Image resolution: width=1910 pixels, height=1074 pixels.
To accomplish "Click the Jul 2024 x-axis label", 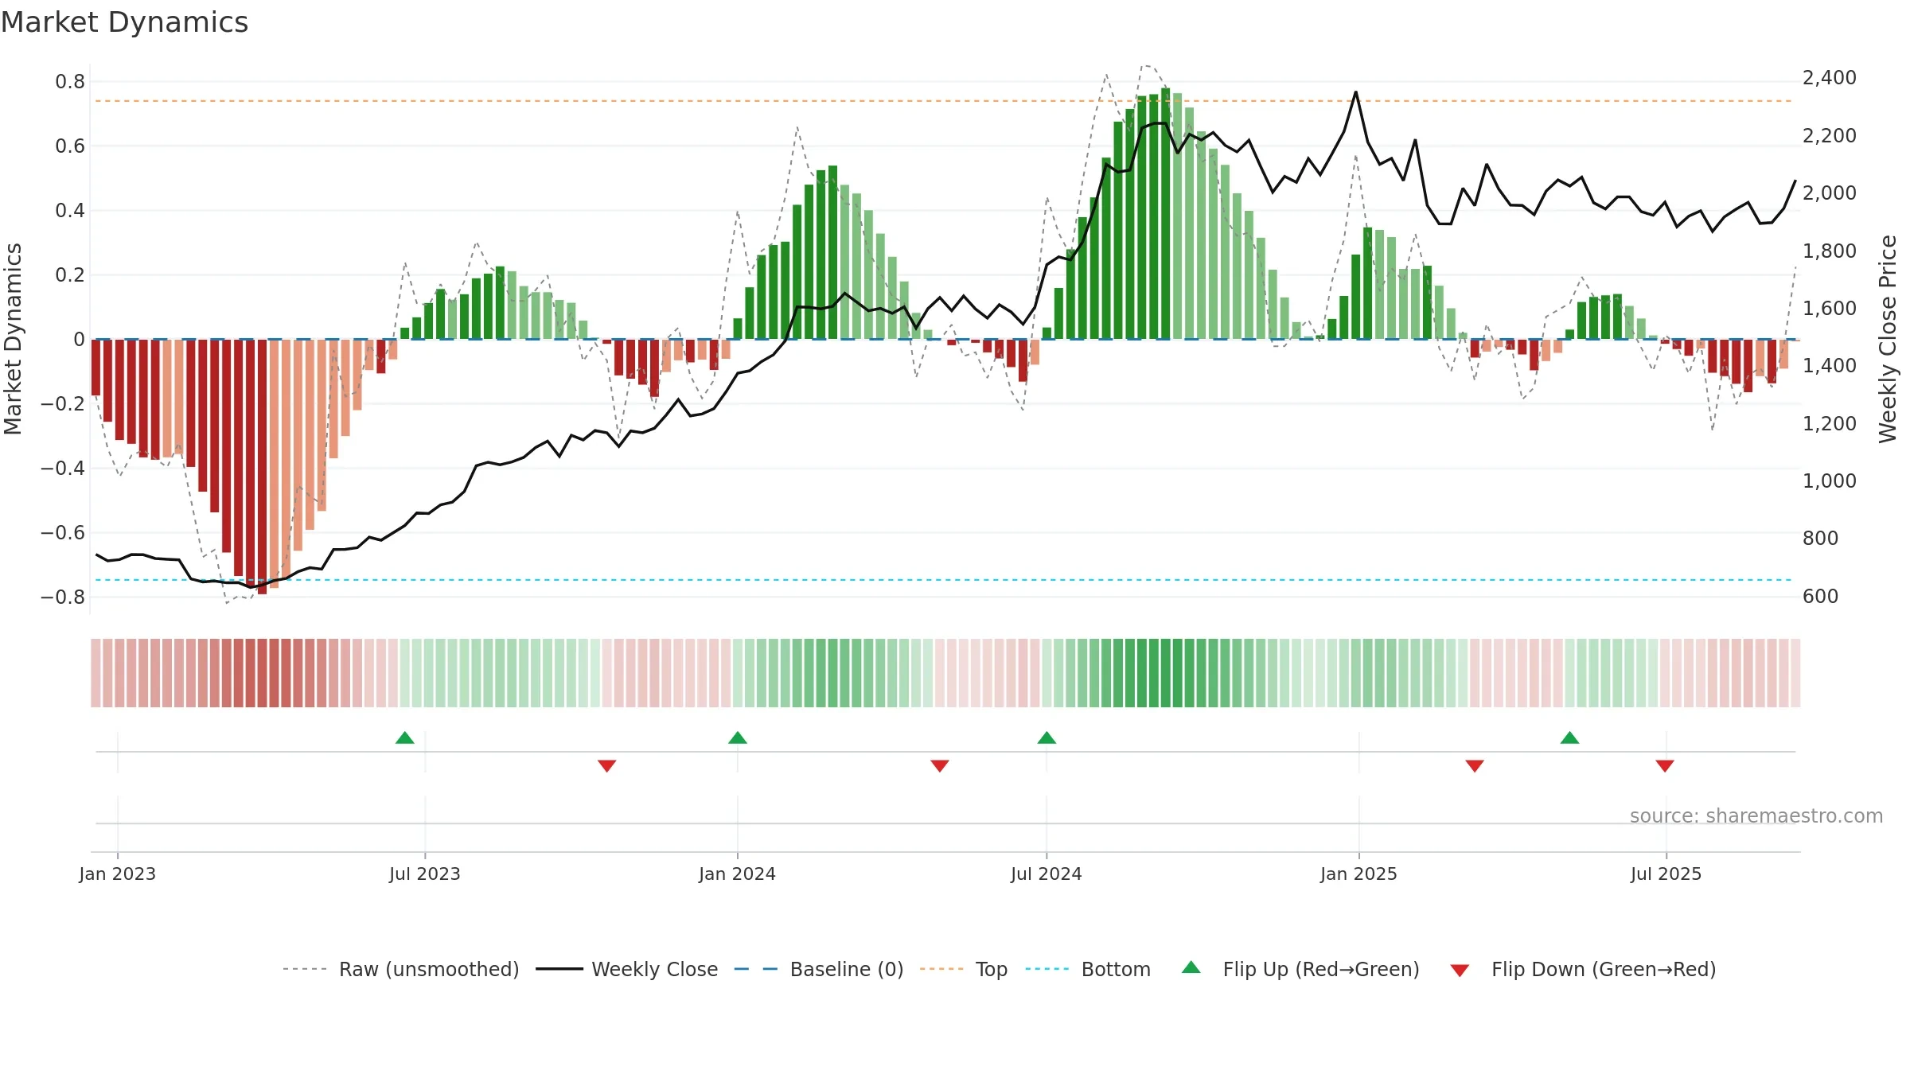I will pyautogui.click(x=1047, y=874).
